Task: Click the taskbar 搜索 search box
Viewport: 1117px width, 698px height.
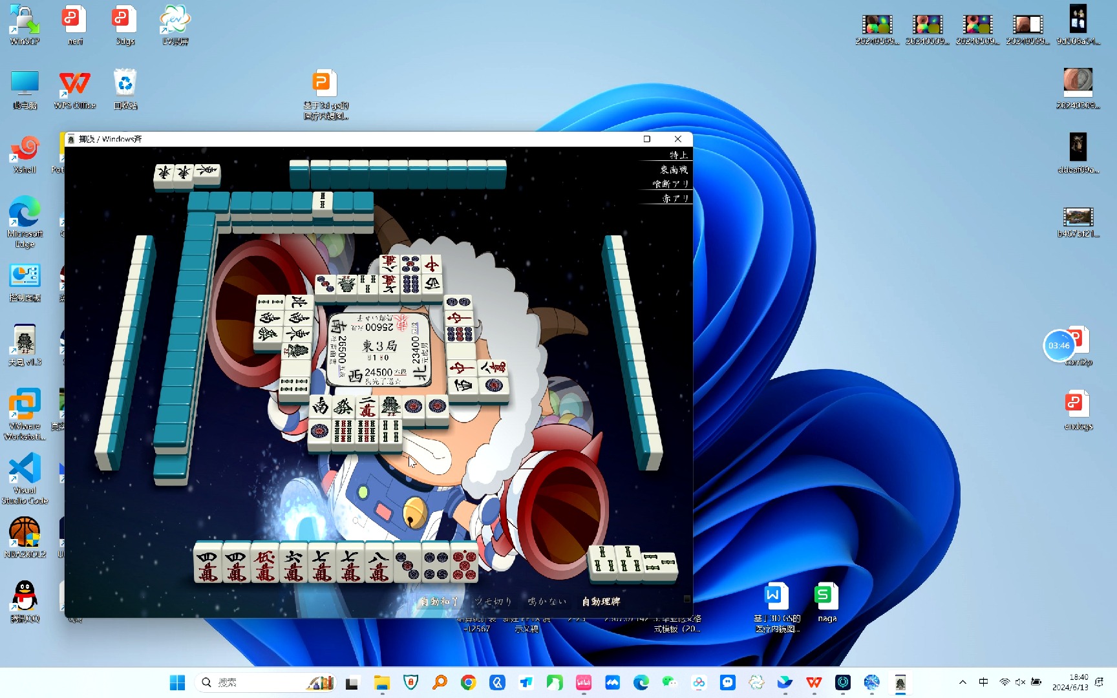Action: (x=266, y=682)
